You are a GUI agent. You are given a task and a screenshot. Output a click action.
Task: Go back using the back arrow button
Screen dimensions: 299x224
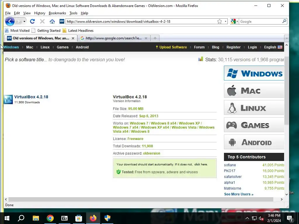(10, 21)
